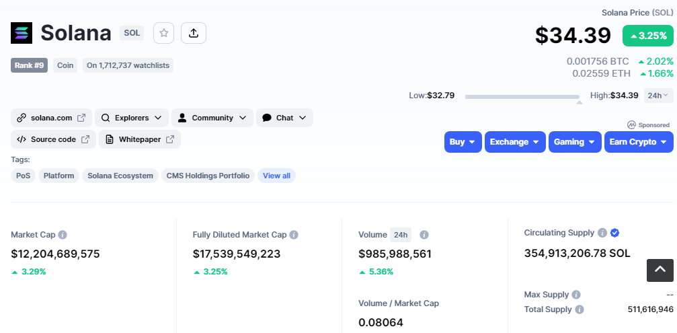Image resolution: width=677 pixels, height=333 pixels.
Task: Select the CMS Holdings Portfolio tag
Action: tap(208, 176)
